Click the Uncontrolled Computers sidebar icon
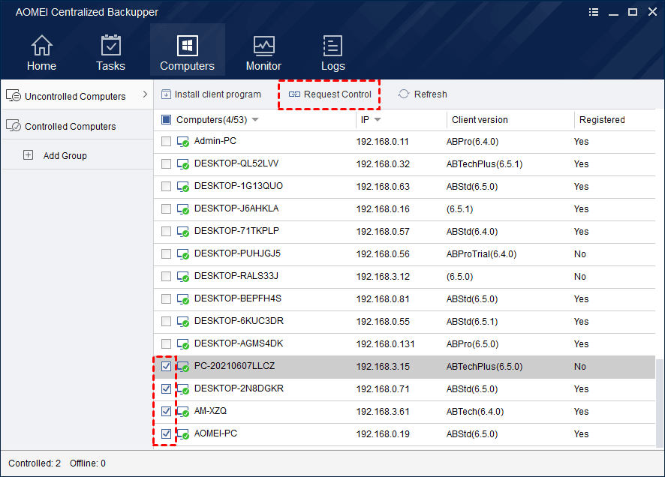 [14, 96]
